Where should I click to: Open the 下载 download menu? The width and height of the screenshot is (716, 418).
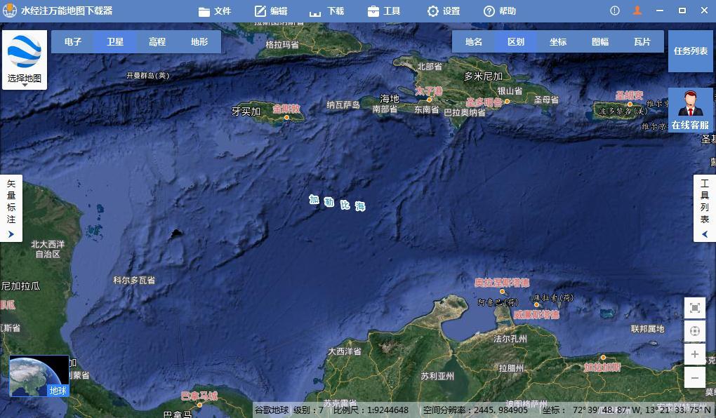tap(326, 11)
